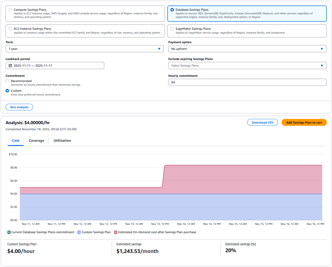Select the Custom commitment option
The image size is (332, 267).
point(7,90)
